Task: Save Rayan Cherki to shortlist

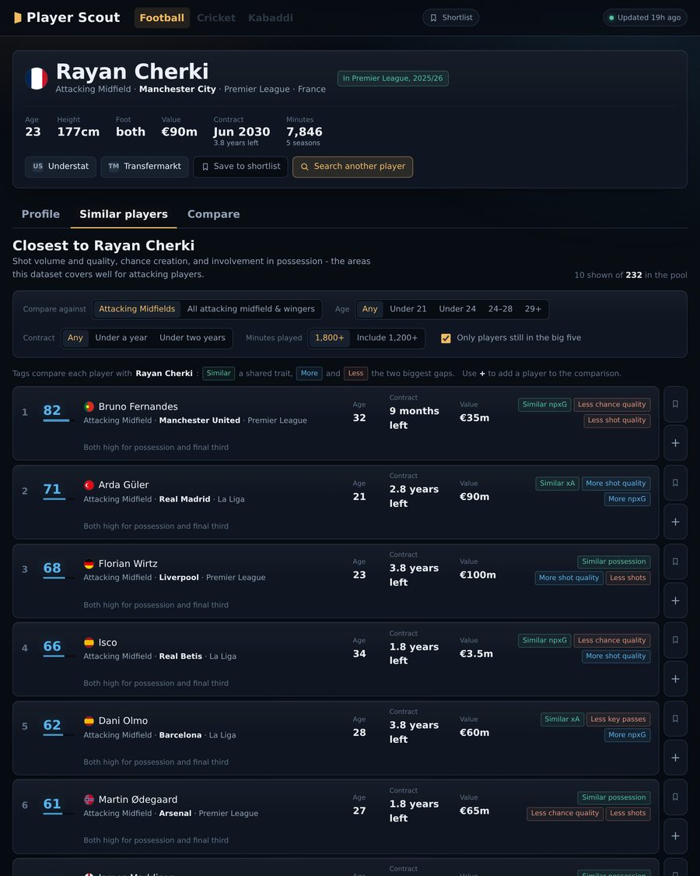Action: (240, 167)
